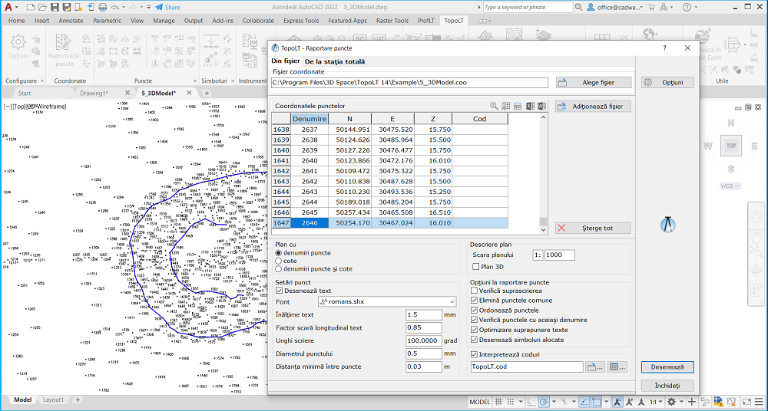Open code table editor icon next to TopoLT.cod
This screenshot has height=411, width=768.
(x=617, y=367)
